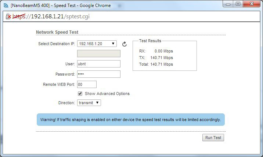Click the insecure HTTPS lock warning icon

8,17
